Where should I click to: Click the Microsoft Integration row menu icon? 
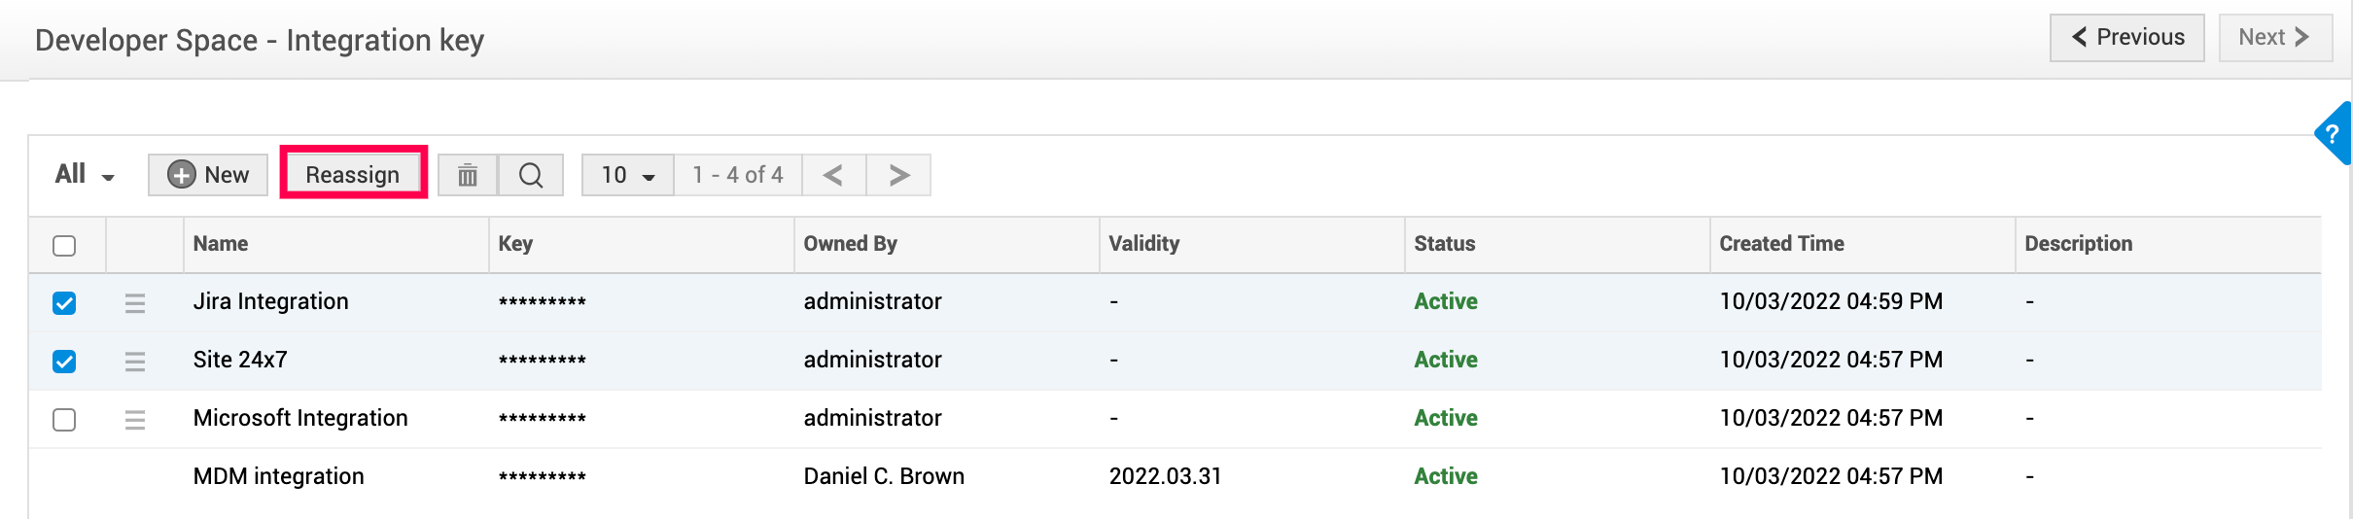[x=135, y=420]
